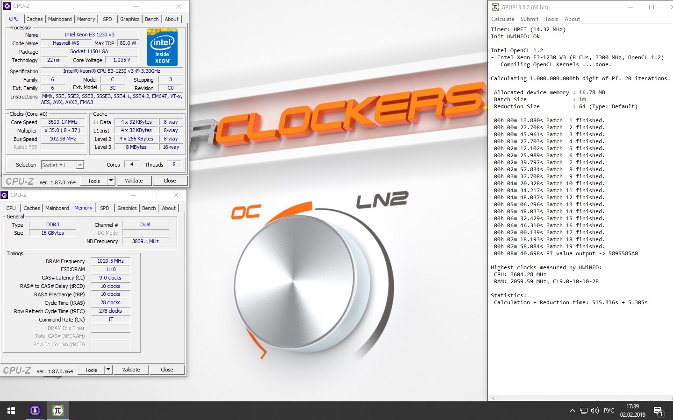673x420 pixels.
Task: Open Memory tab in top CPU-Z window
Action: (x=86, y=19)
